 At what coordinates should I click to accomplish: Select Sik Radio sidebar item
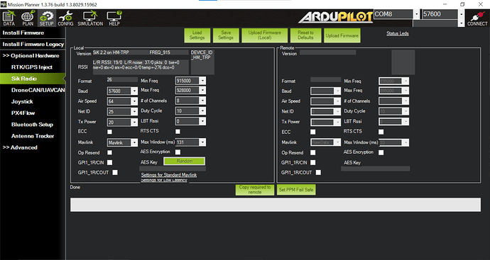tap(33, 79)
